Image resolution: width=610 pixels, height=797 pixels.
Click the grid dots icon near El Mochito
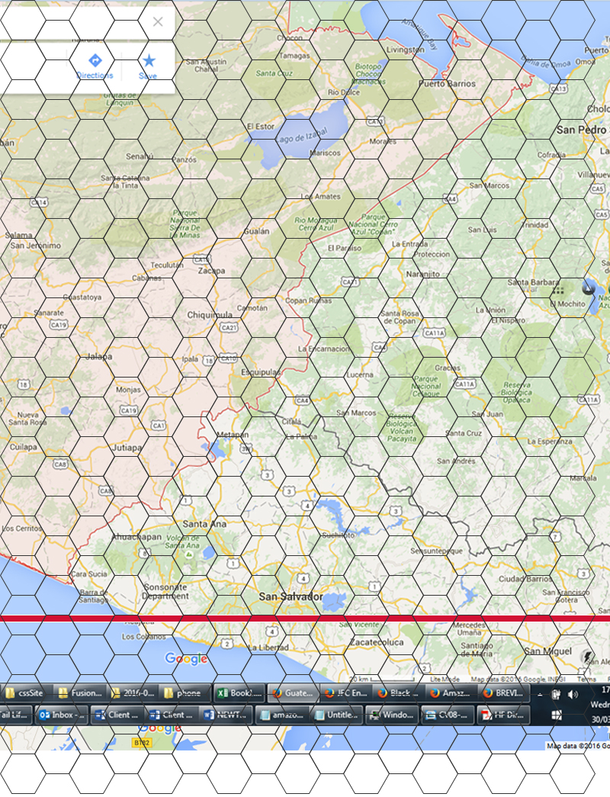[558, 291]
